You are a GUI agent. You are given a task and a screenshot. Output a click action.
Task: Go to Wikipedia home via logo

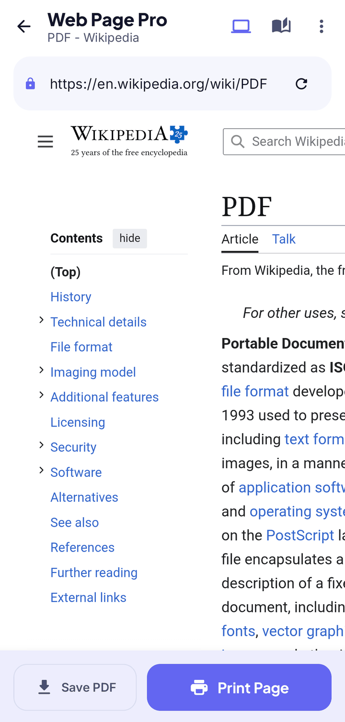point(129,141)
